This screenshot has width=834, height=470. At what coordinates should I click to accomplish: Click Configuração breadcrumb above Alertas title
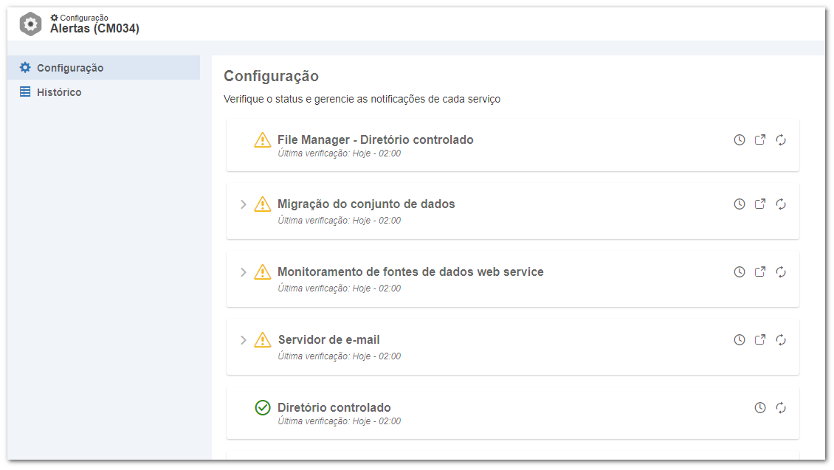click(79, 18)
